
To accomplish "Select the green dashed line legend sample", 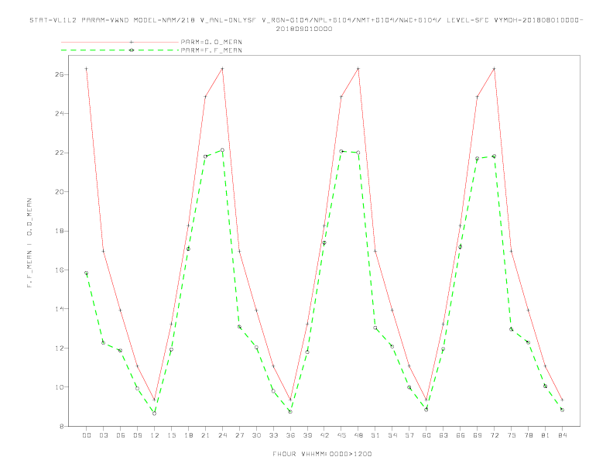I will (x=120, y=50).
